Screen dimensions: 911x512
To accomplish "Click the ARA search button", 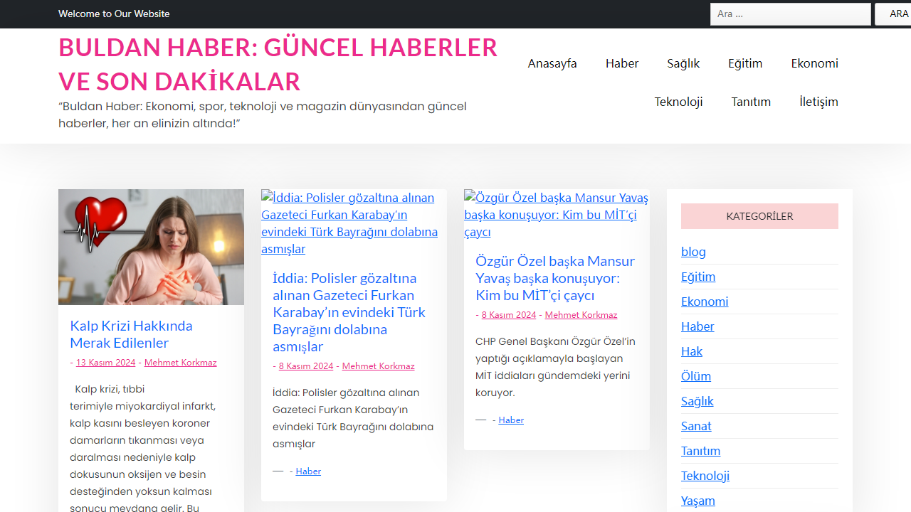I will coord(898,14).
